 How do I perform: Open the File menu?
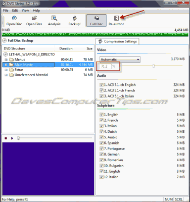coord(6,11)
